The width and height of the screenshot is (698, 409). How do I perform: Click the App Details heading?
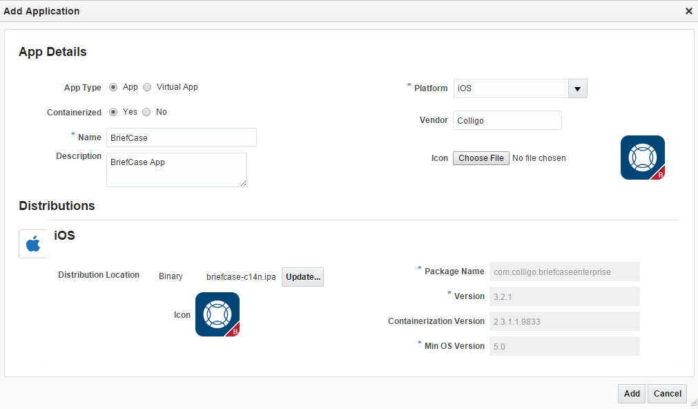click(52, 52)
